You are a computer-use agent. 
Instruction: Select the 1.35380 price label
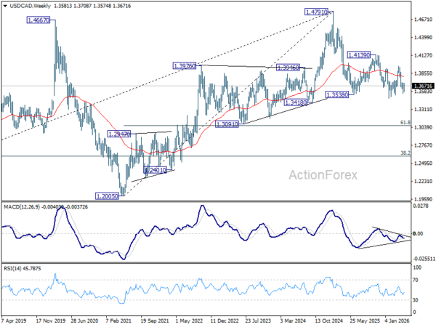[337, 94]
